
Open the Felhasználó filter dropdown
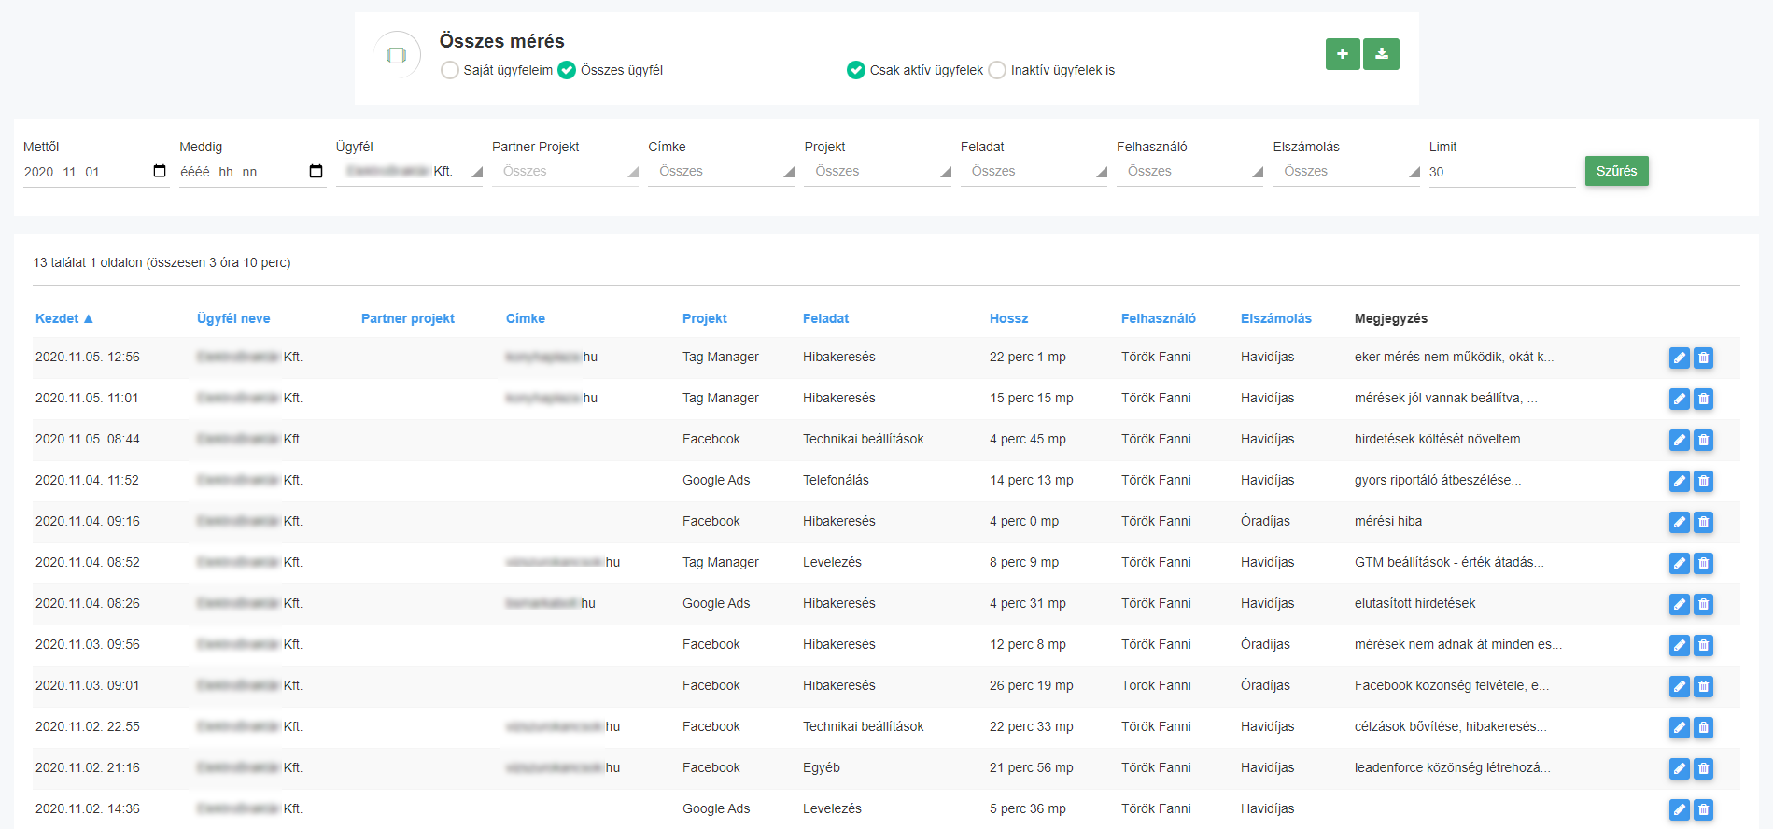(x=1189, y=172)
